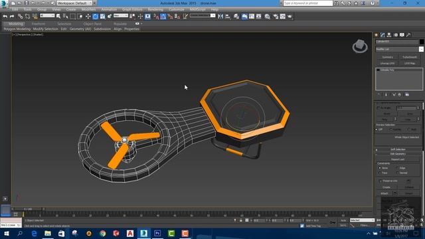Click the UVW Map modifier button
The image size is (425, 239).
tap(410, 64)
